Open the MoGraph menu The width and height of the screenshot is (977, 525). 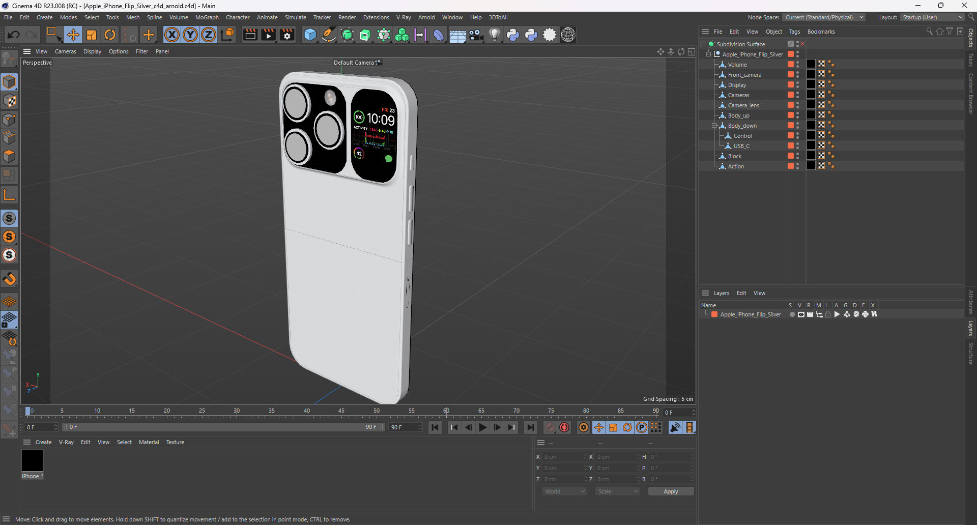pos(207,17)
